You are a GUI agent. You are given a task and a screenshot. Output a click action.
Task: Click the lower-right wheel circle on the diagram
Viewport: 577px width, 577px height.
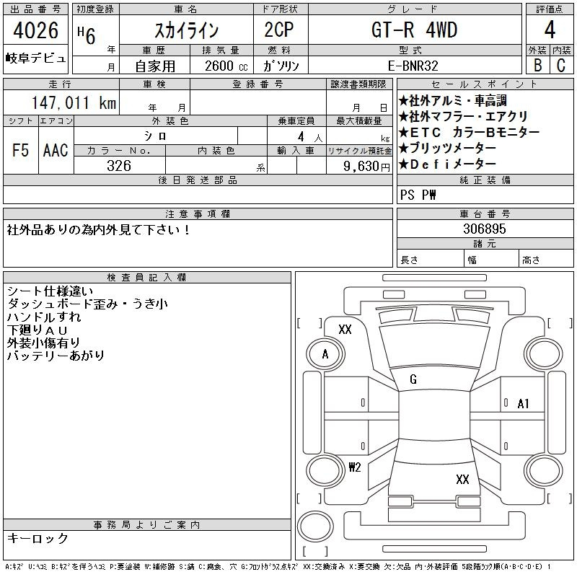[544, 469]
